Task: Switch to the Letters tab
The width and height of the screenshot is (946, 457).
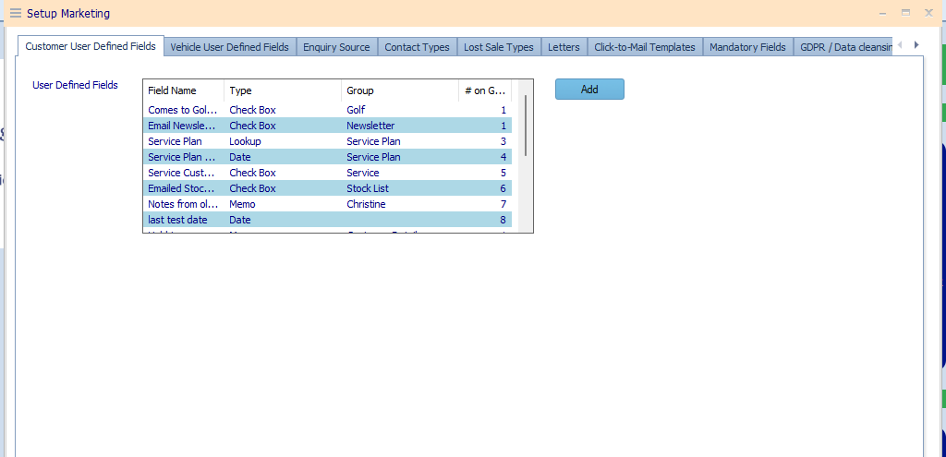Action: point(564,47)
